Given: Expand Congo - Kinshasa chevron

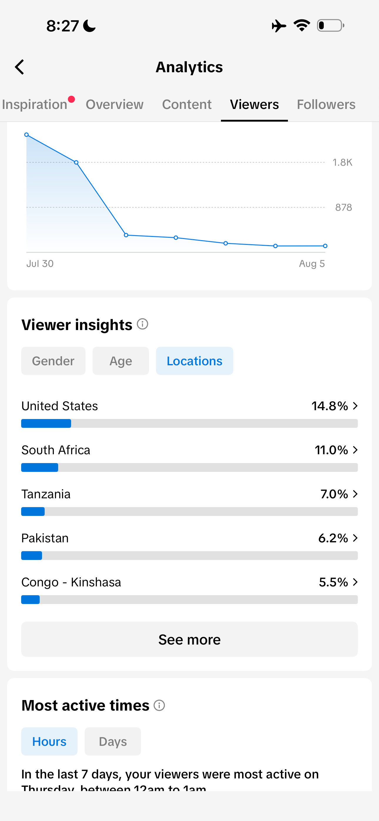Looking at the screenshot, I should coord(355,582).
